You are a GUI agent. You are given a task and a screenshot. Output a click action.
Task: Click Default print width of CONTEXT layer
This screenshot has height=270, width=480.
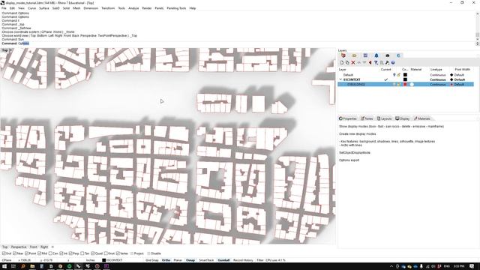click(x=459, y=79)
